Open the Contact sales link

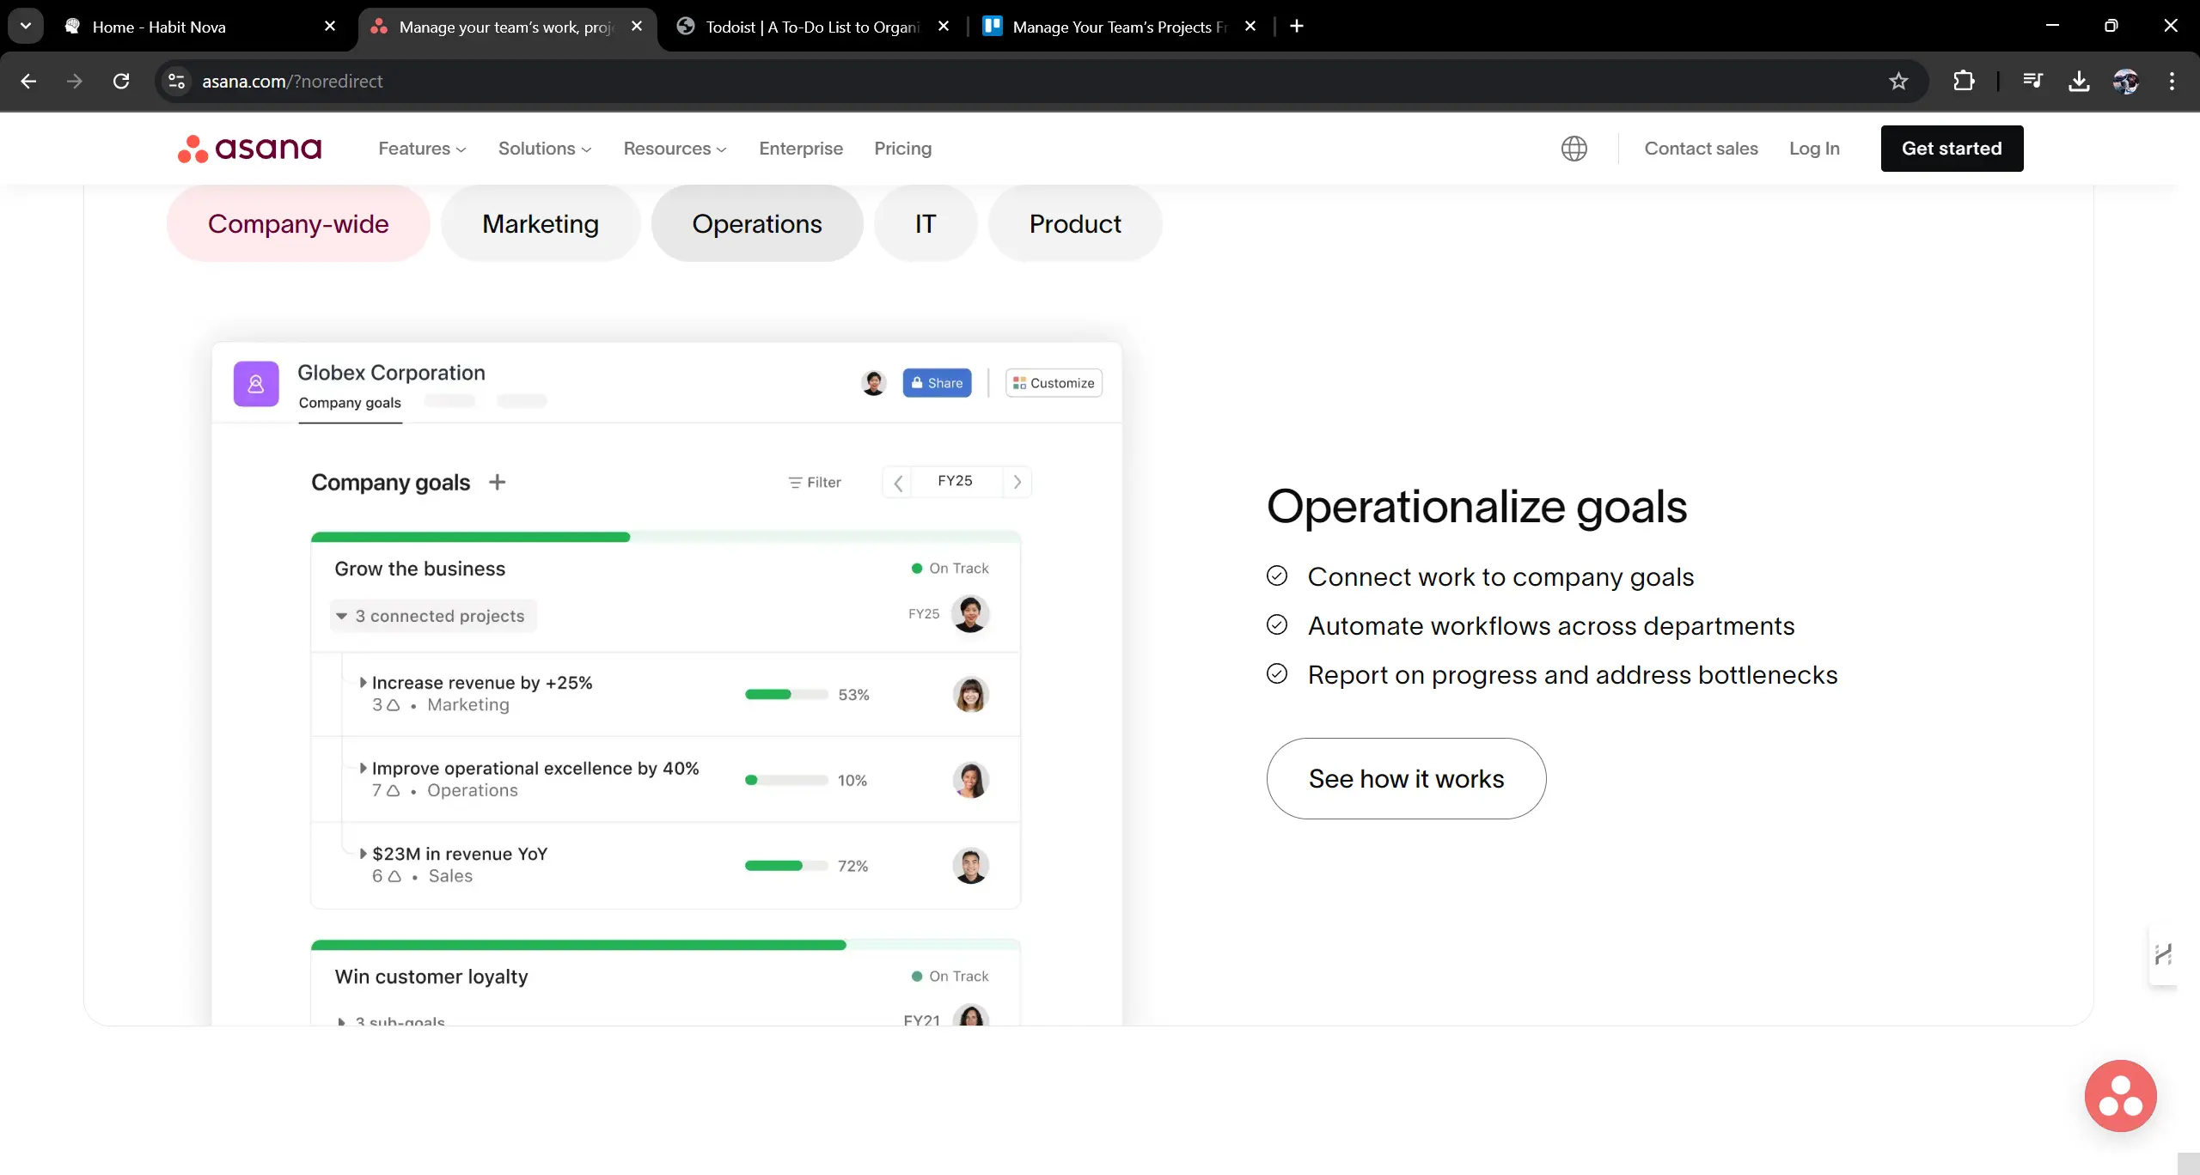[1701, 149]
